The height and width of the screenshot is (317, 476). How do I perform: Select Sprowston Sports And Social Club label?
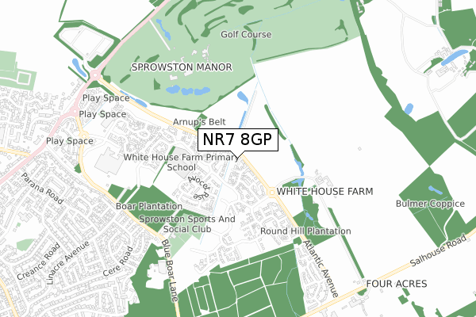point(187,223)
